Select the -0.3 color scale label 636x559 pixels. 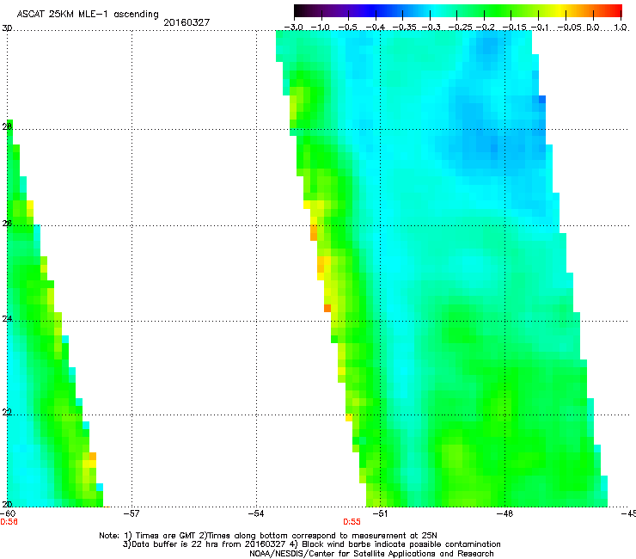click(431, 28)
